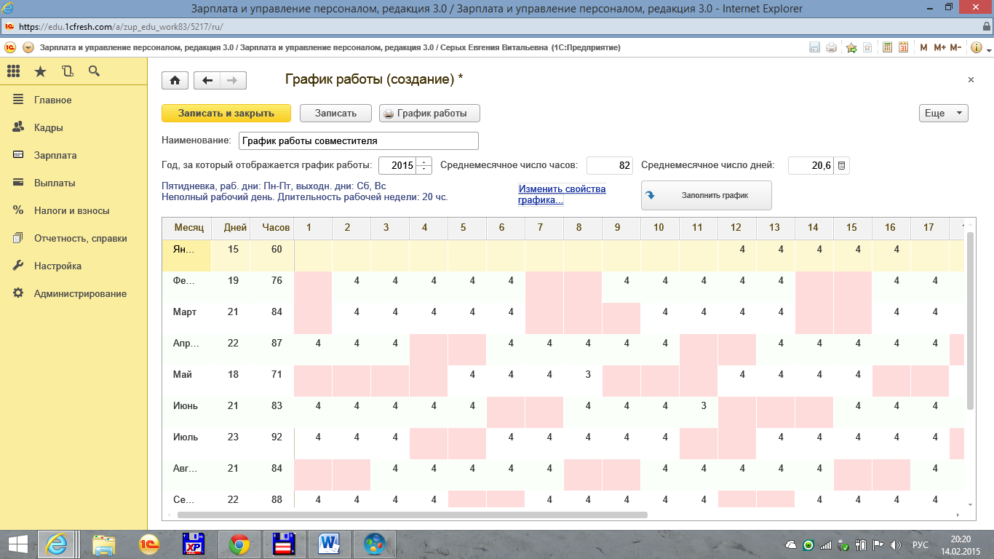Open the calendar 31 icon
Image resolution: width=994 pixels, height=559 pixels.
pyautogui.click(x=903, y=47)
